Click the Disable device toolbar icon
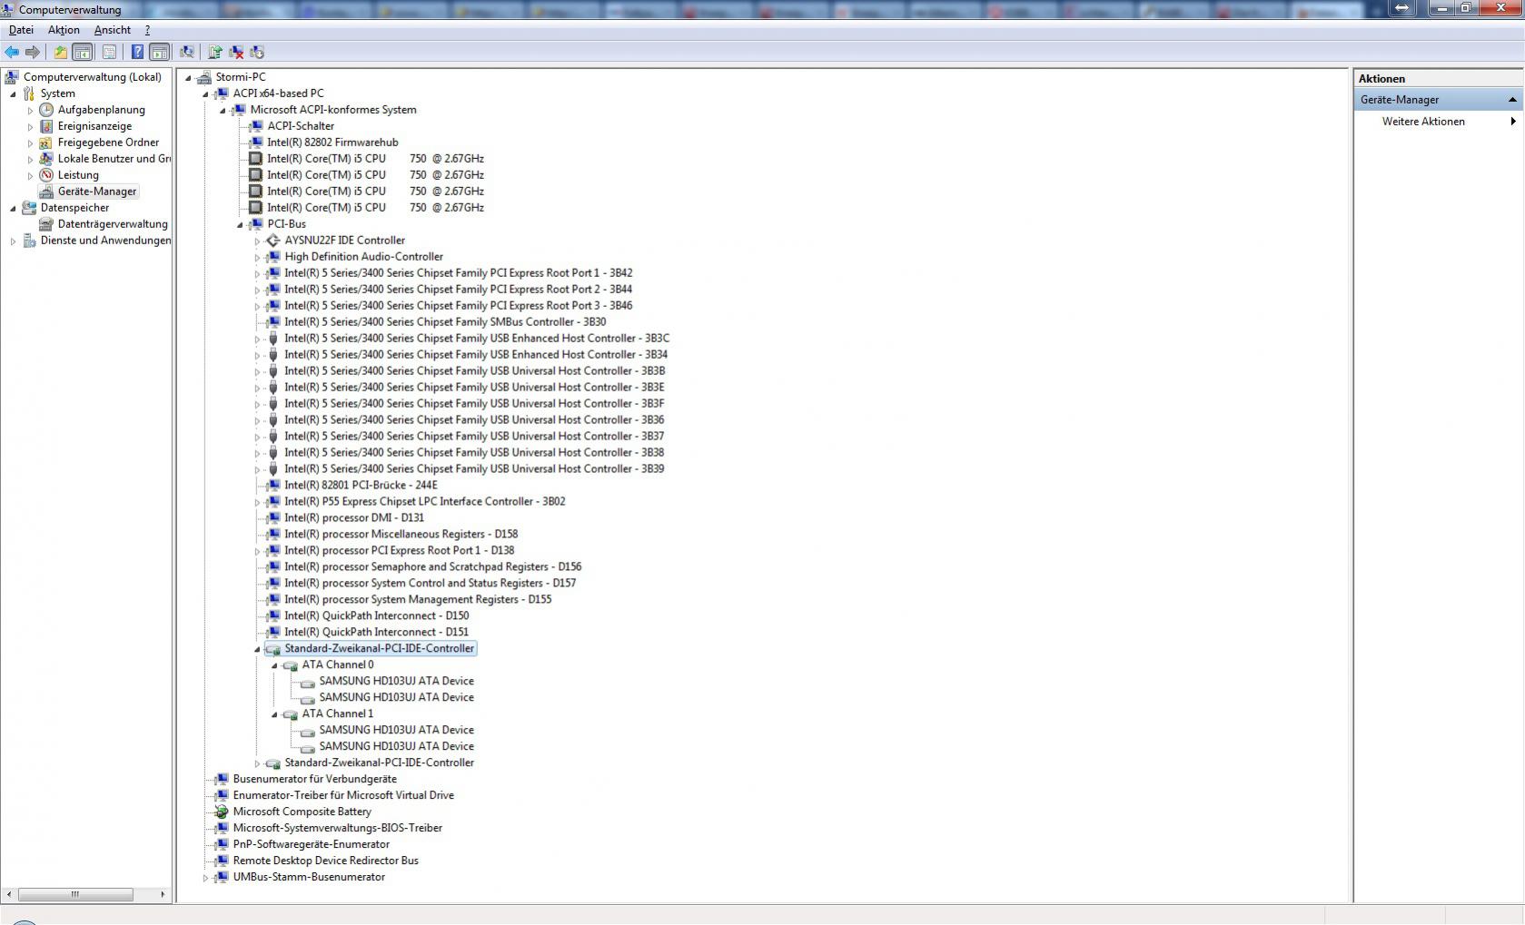This screenshot has width=1525, height=925. click(257, 53)
